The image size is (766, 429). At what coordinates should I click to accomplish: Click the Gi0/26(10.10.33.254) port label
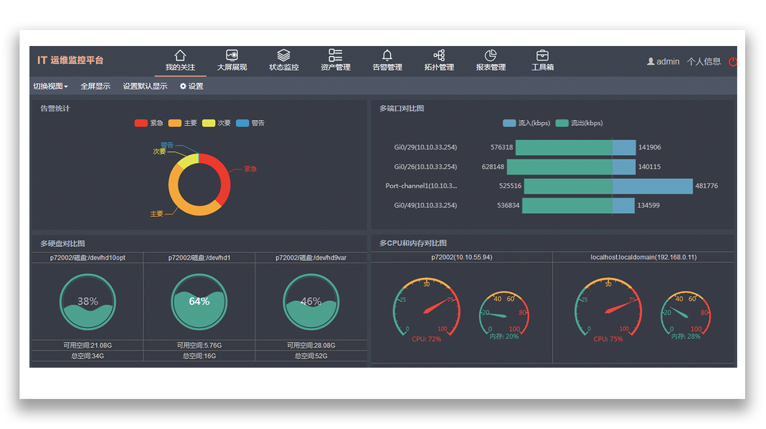tap(425, 167)
